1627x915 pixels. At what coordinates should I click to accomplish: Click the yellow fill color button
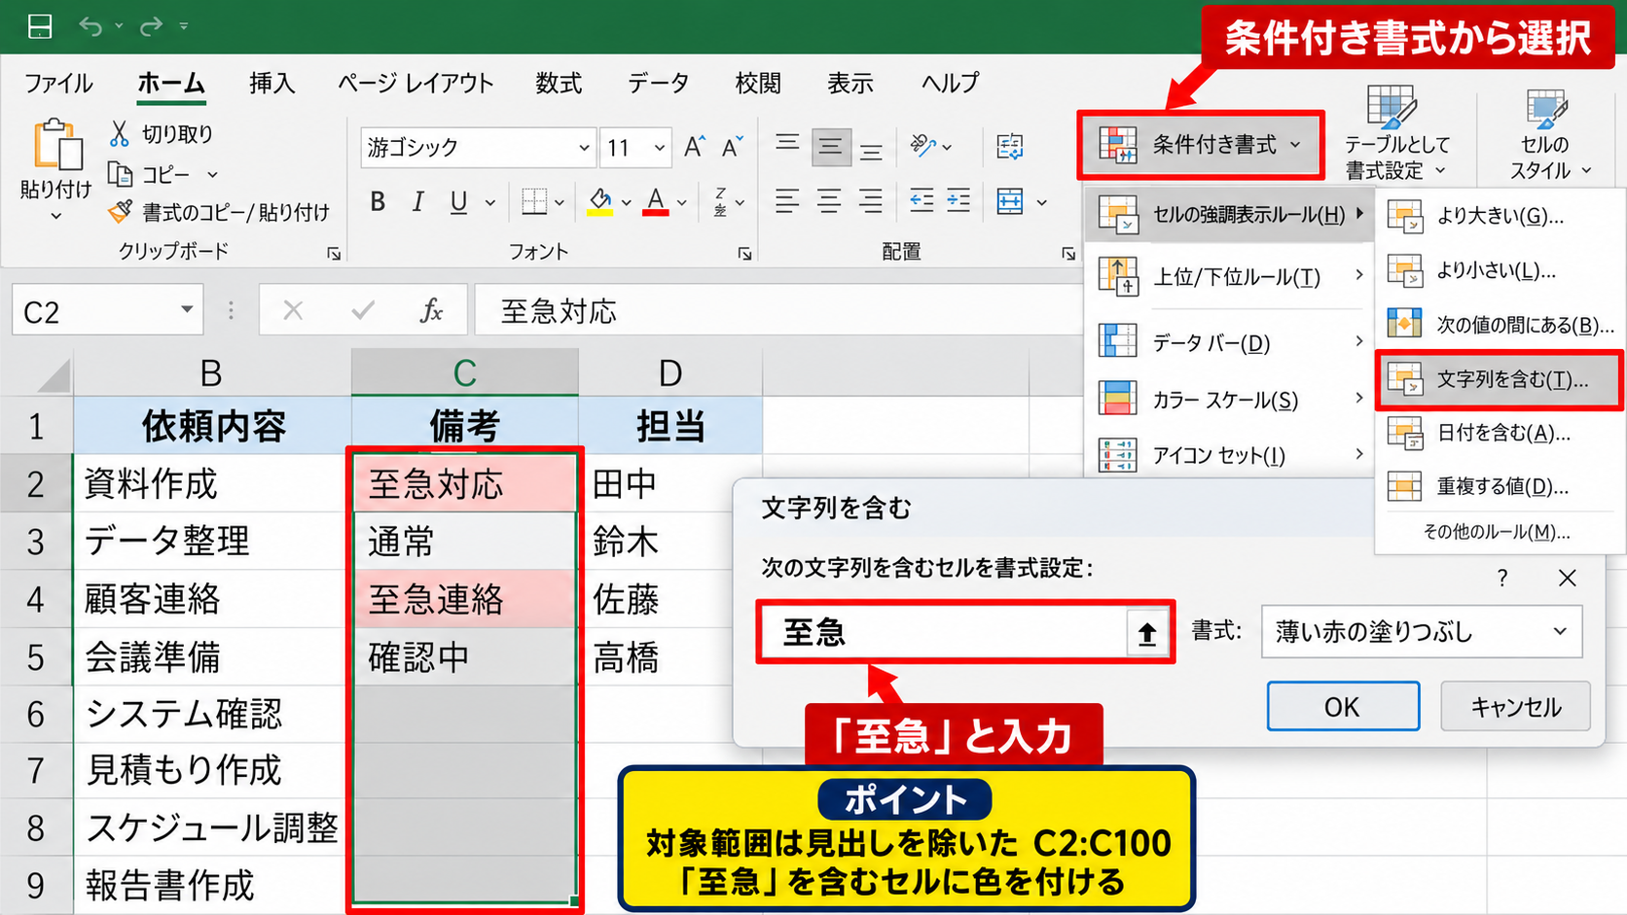click(x=600, y=202)
